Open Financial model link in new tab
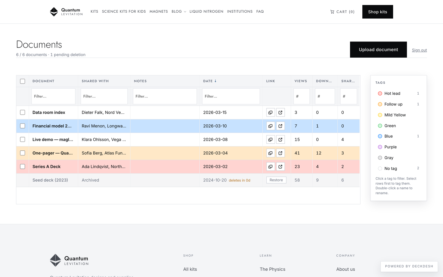The image size is (443, 277). (280, 126)
